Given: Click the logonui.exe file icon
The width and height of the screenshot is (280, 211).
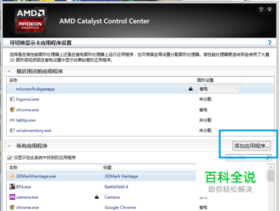Looking at the screenshot, I should 12,99.
